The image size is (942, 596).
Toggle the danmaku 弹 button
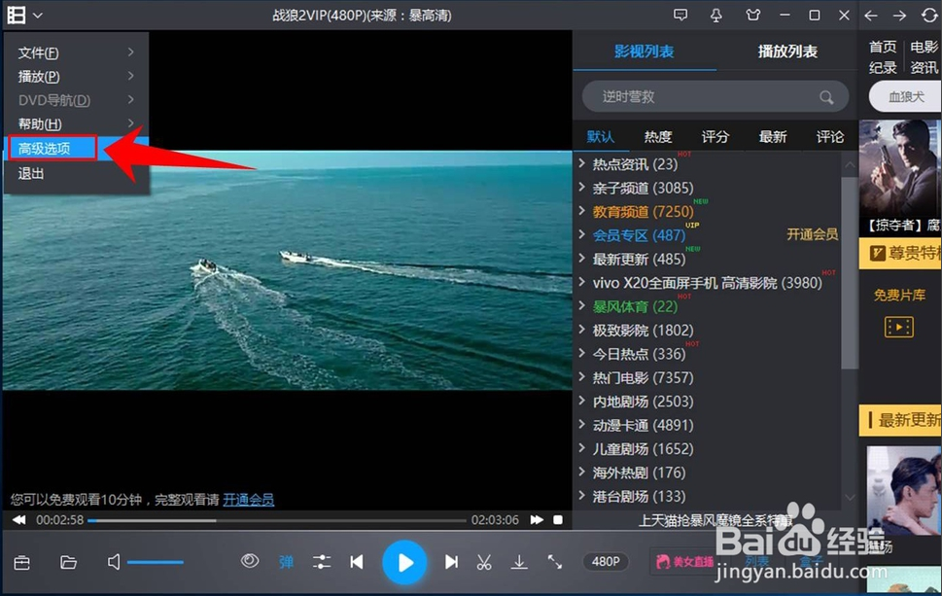286,562
